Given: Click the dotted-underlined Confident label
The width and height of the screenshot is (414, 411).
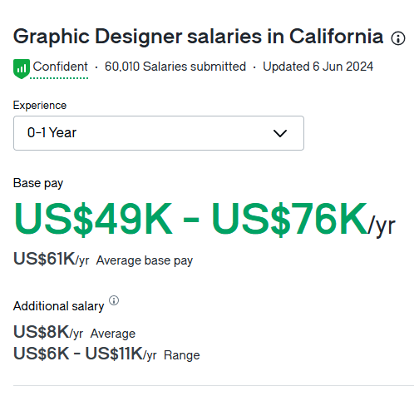Looking at the screenshot, I should tap(60, 67).
